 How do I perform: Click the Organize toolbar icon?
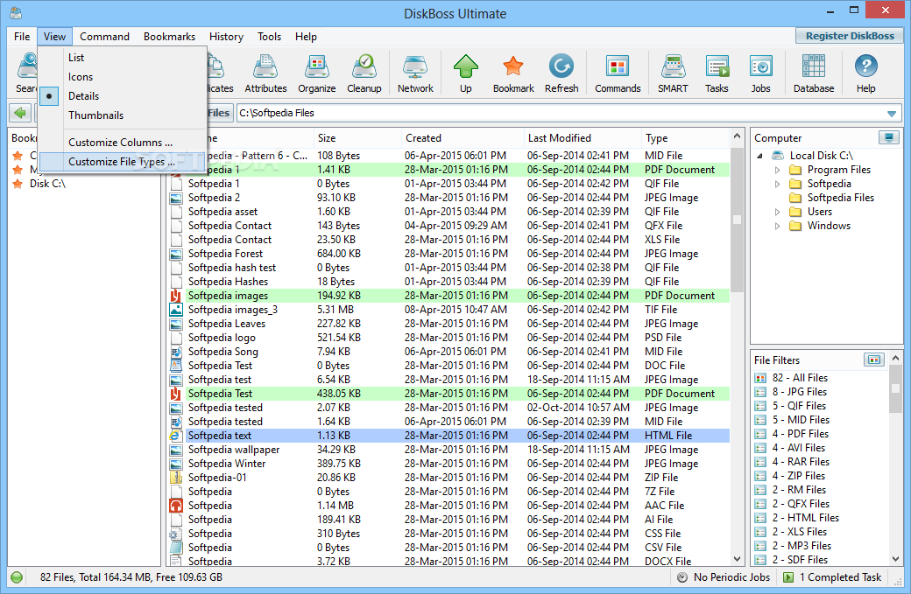pos(316,73)
